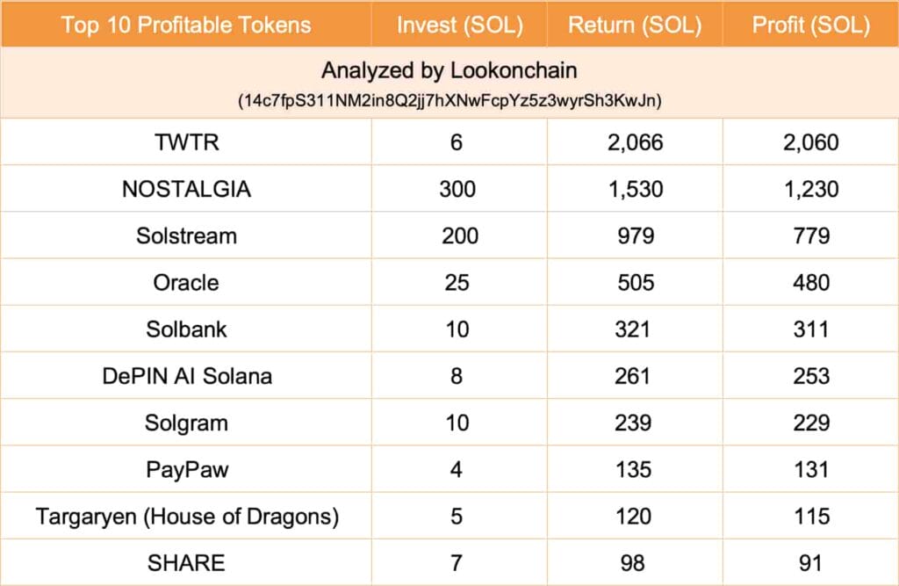Image resolution: width=899 pixels, height=586 pixels.
Task: Click the NOSTALGIA token name cell
Action: (x=186, y=189)
